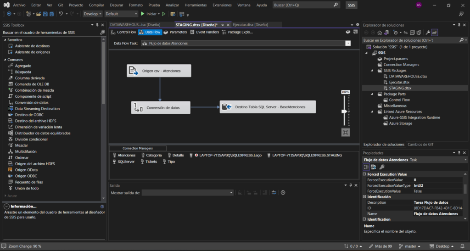Click the SSIS Toolbox search field
The height and width of the screenshot is (251, 470).
[50, 33]
